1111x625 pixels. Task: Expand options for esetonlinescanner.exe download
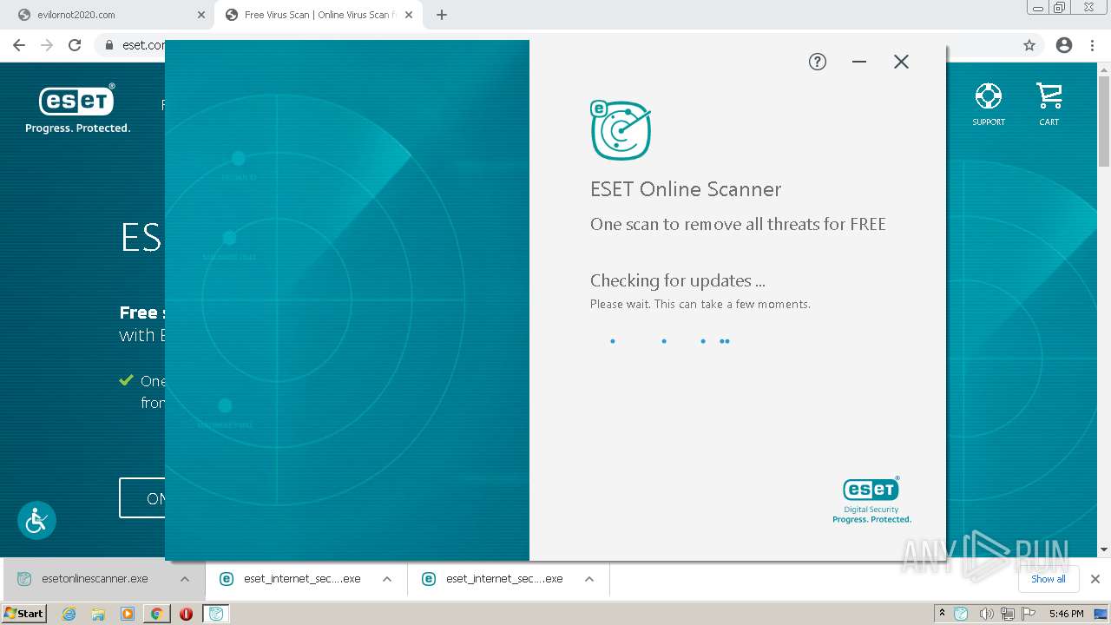click(185, 579)
